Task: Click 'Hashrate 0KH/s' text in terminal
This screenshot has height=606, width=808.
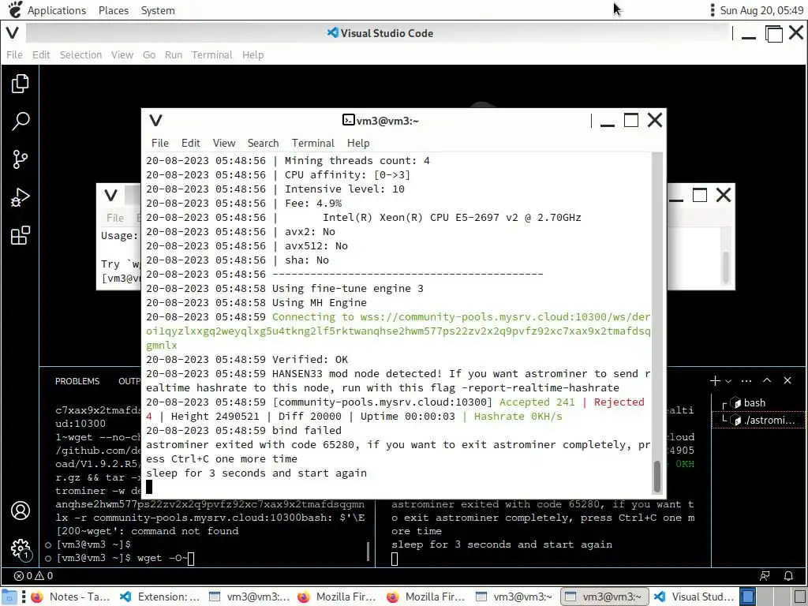Action: click(x=518, y=417)
